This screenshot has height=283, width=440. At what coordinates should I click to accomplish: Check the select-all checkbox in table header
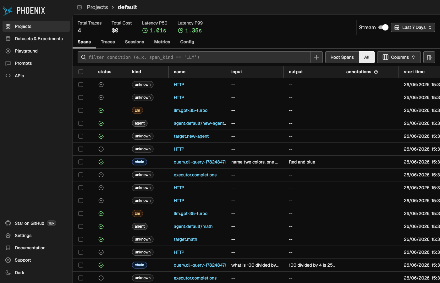coord(81,72)
